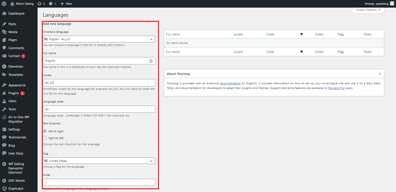Expand the Screen Options panel
Viewport: 396px width, 192px height.
(x=368, y=10)
